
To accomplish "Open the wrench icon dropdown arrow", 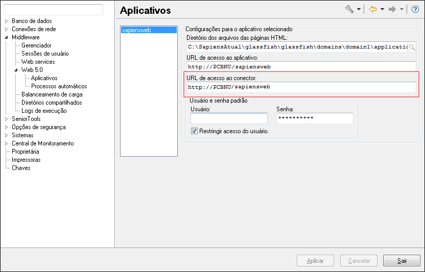I will [x=359, y=9].
